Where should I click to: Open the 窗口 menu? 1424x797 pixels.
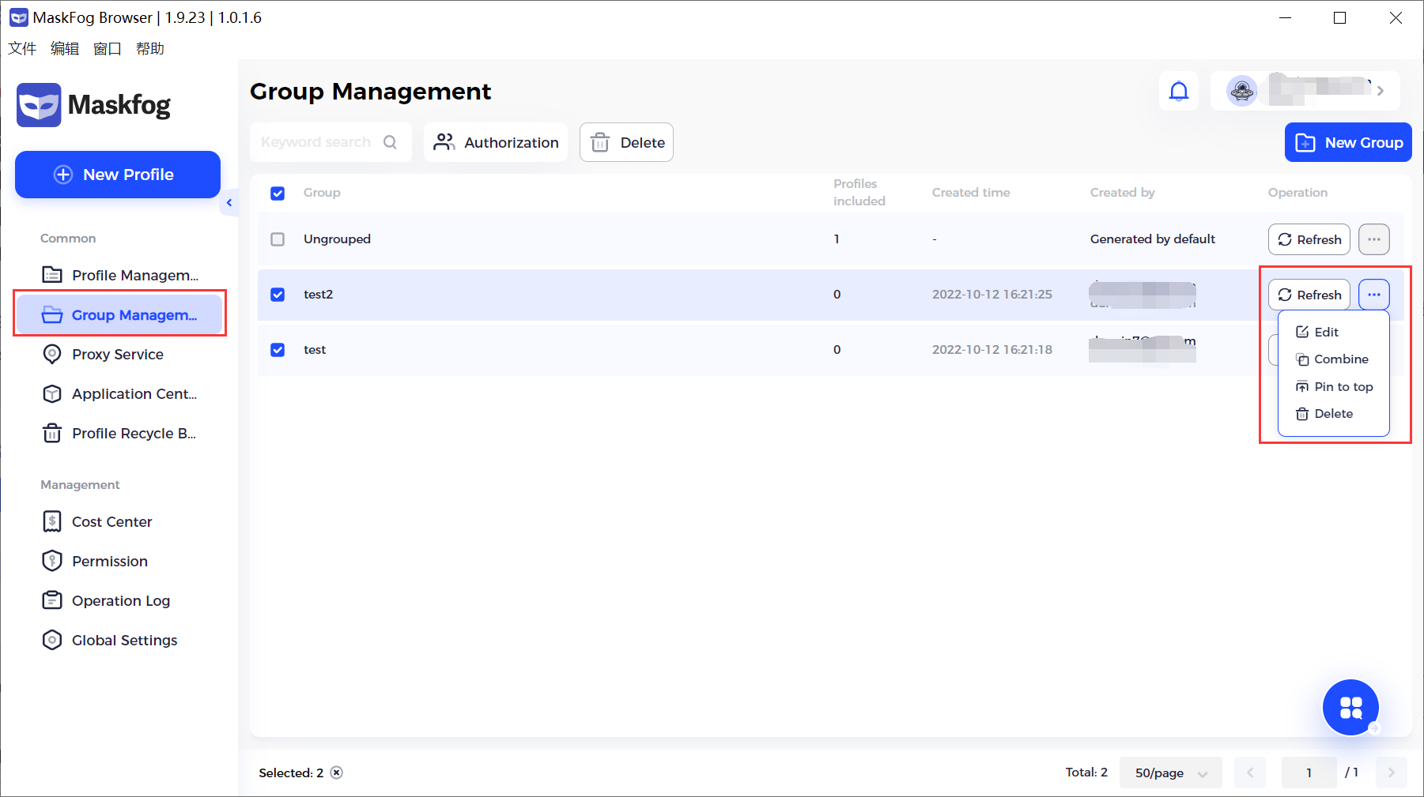[x=108, y=49]
